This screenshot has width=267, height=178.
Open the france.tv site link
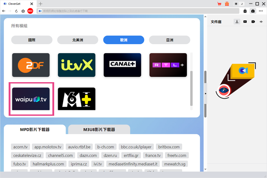point(153,155)
